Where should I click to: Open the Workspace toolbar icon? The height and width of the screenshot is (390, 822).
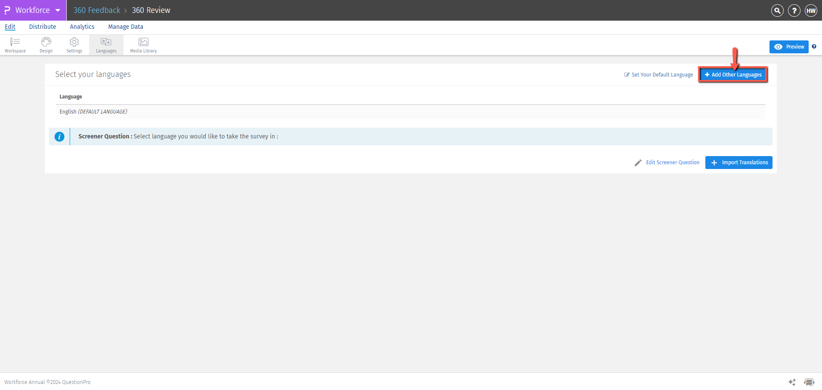coord(15,45)
